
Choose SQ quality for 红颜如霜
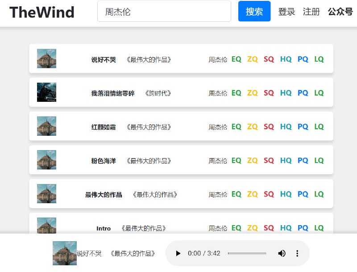tap(269, 126)
